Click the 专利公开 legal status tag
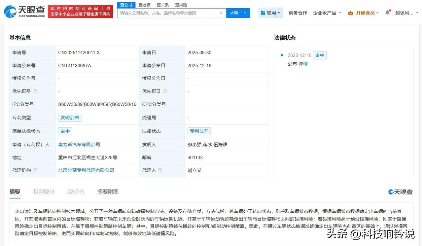The image size is (422, 246). point(199,131)
